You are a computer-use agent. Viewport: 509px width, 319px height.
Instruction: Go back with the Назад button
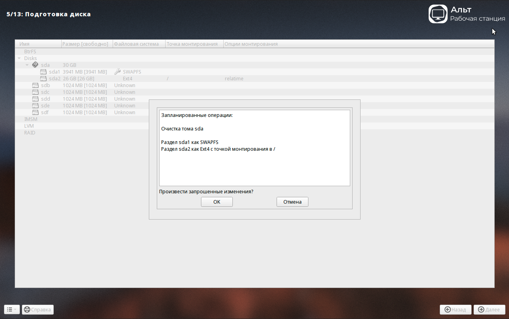(x=455, y=309)
